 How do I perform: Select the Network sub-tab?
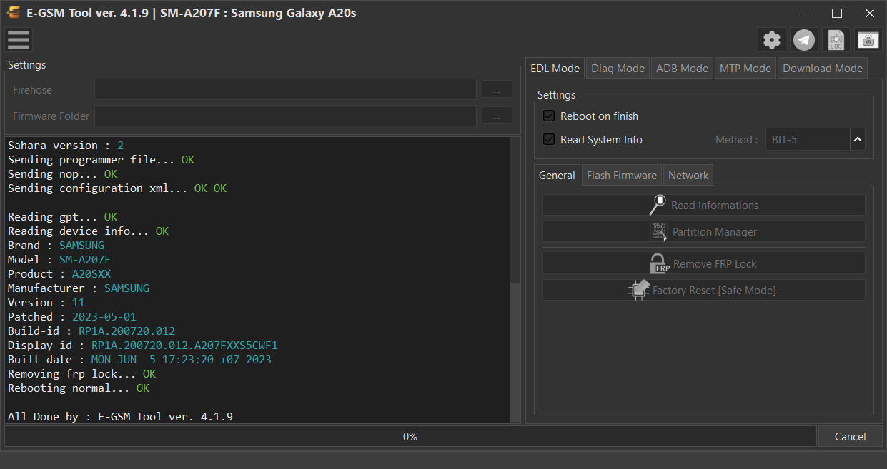point(688,175)
